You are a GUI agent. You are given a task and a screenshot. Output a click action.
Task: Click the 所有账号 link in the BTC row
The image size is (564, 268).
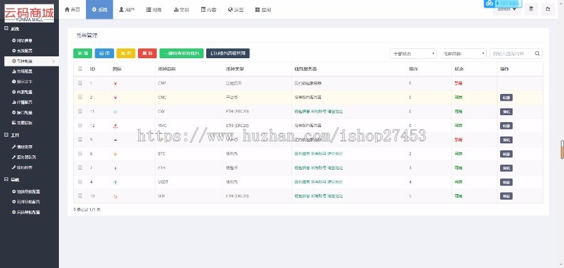(x=319, y=154)
